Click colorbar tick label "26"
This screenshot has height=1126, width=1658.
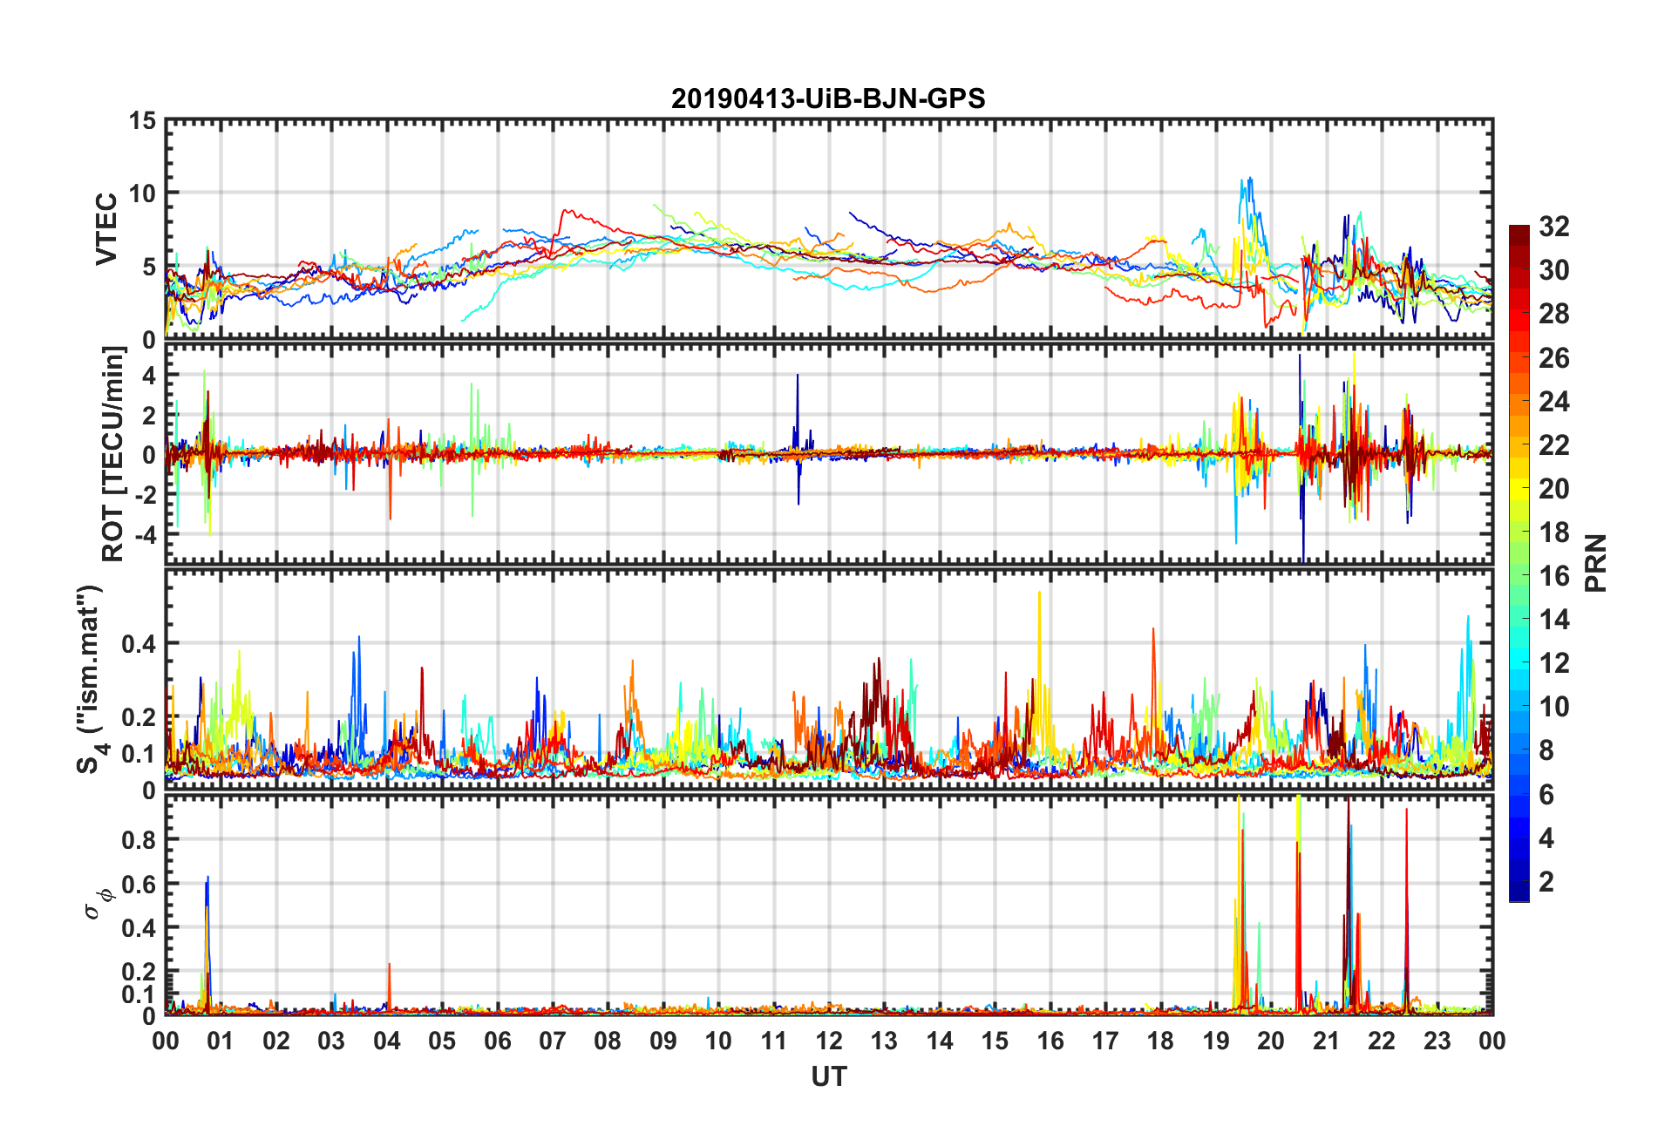click(1554, 357)
